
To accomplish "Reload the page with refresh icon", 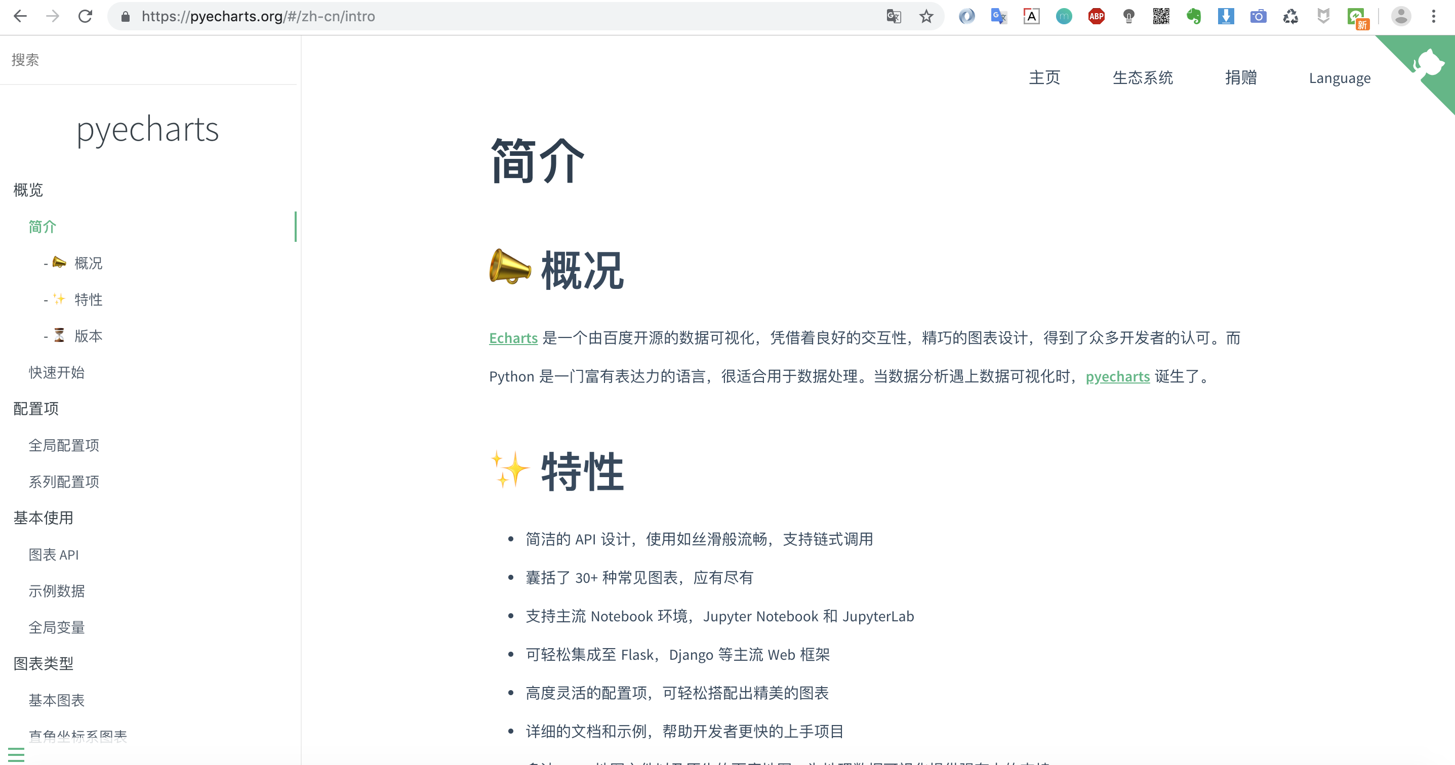I will (85, 16).
